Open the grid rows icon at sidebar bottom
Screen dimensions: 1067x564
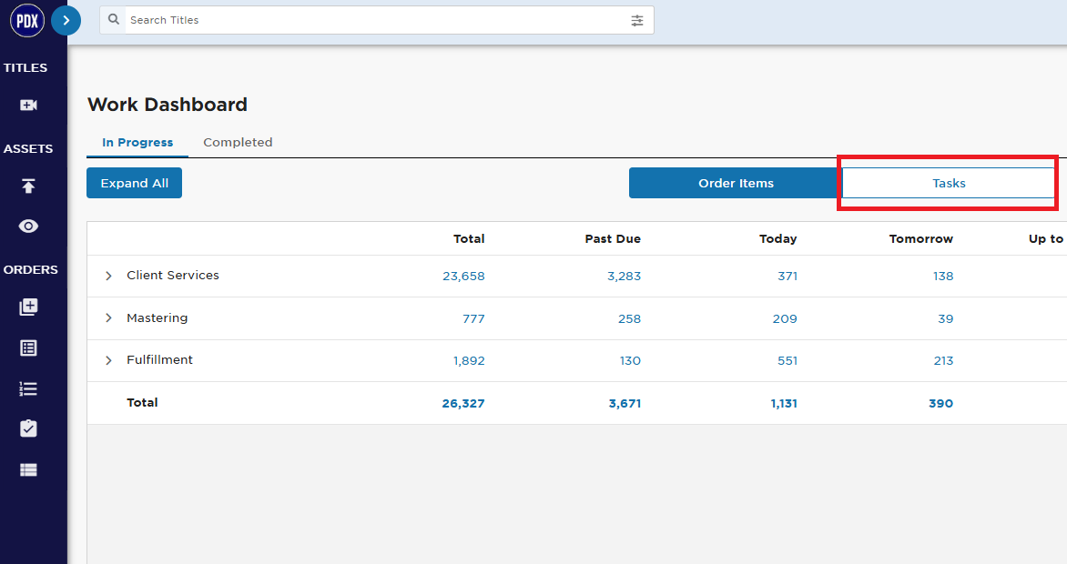coord(28,469)
